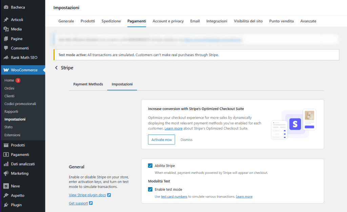Uncheck the Abilita Stripe checkbox

(x=150, y=165)
